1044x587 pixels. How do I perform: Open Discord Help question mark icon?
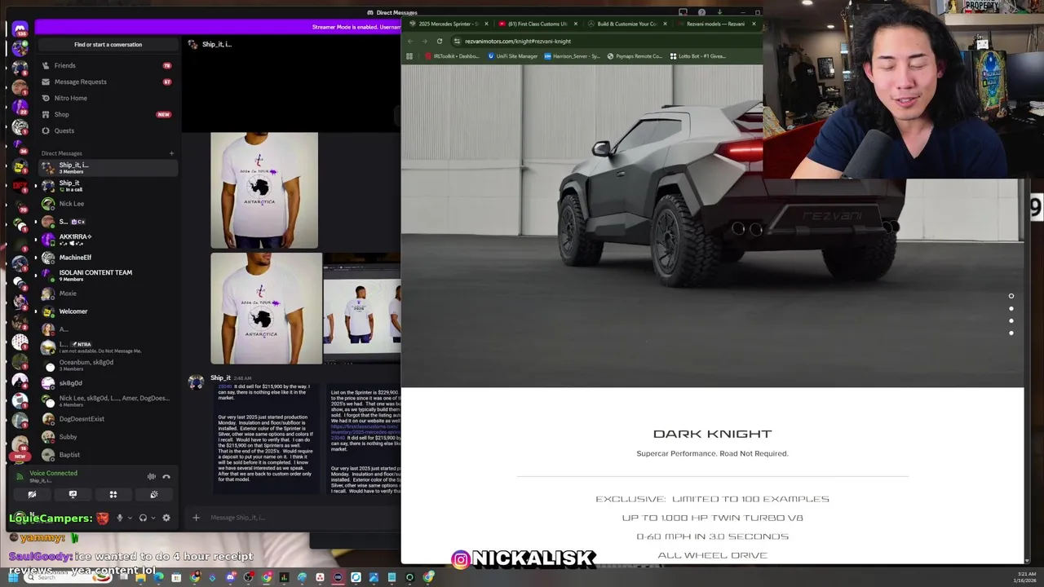coord(701,12)
